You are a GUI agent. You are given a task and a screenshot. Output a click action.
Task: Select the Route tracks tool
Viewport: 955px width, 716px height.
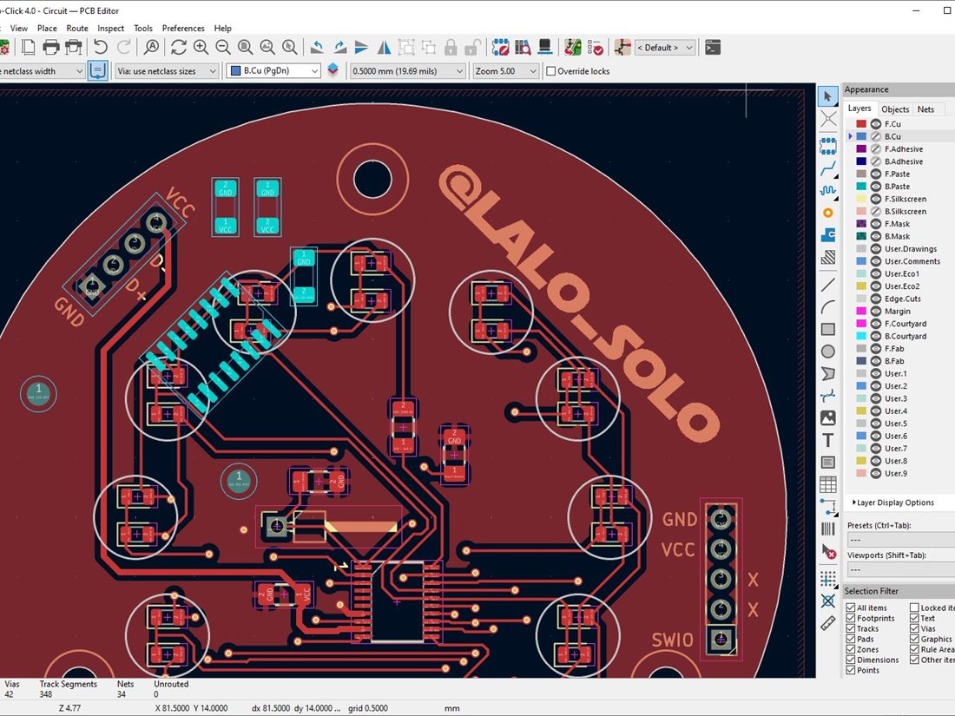coord(827,168)
